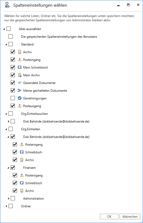
Task: Collapse the Standard tree node
Action: (x=6, y=45)
